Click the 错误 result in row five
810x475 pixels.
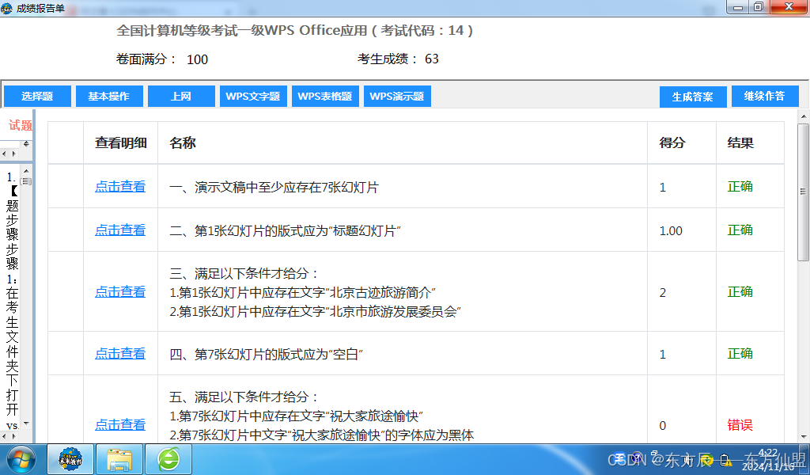(740, 425)
